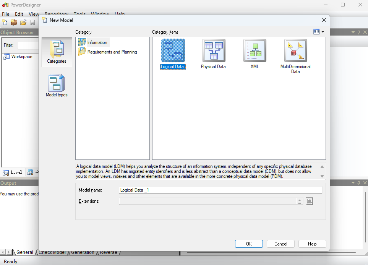
Task: Choose the XML model icon
Action: (x=255, y=50)
